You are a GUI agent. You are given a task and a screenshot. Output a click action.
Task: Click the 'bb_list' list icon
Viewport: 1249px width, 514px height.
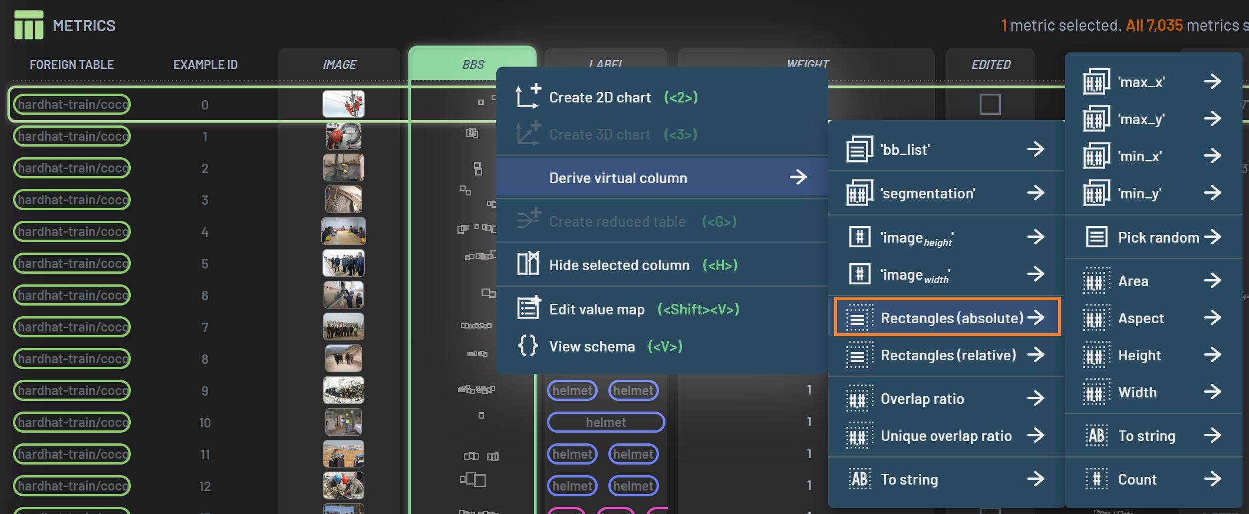coord(859,150)
